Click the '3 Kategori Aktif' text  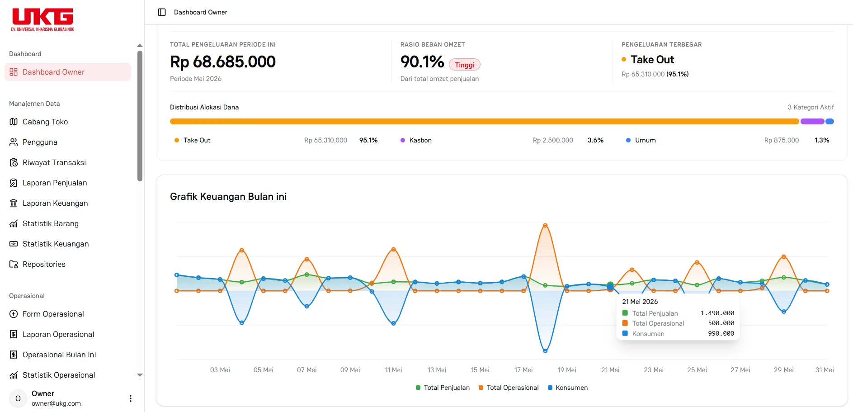[x=811, y=107]
